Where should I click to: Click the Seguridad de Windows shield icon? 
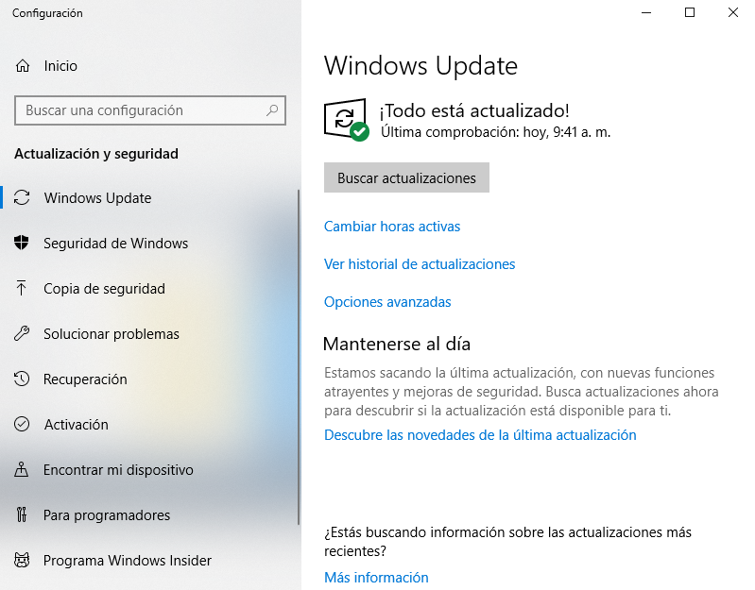click(x=22, y=243)
